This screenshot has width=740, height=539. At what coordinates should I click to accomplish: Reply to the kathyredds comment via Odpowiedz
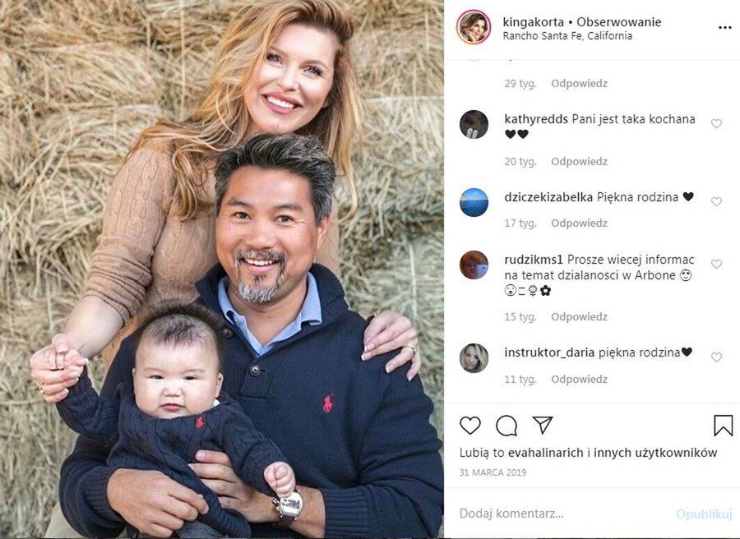pyautogui.click(x=579, y=161)
